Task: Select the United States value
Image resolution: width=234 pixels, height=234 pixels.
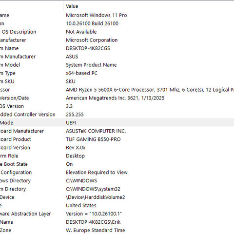Action: (81, 206)
